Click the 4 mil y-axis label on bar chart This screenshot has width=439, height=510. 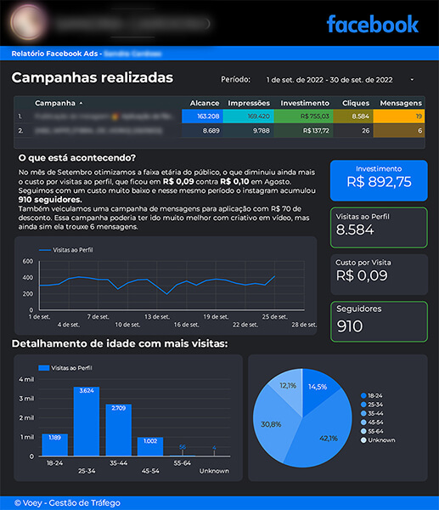[26, 379]
